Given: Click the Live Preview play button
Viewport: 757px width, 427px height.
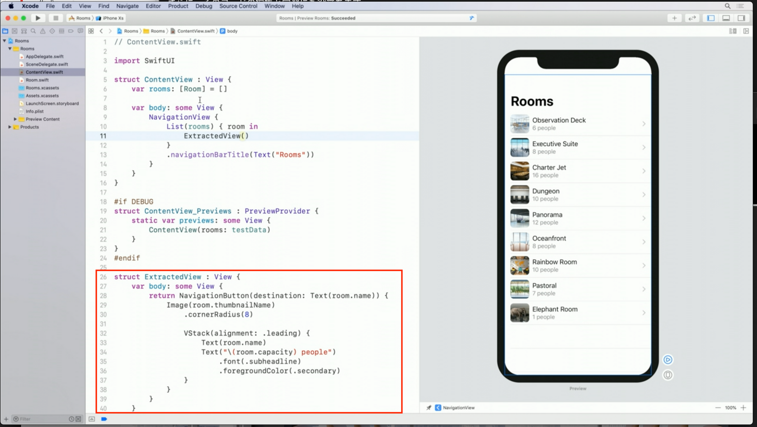Looking at the screenshot, I should pyautogui.click(x=668, y=360).
